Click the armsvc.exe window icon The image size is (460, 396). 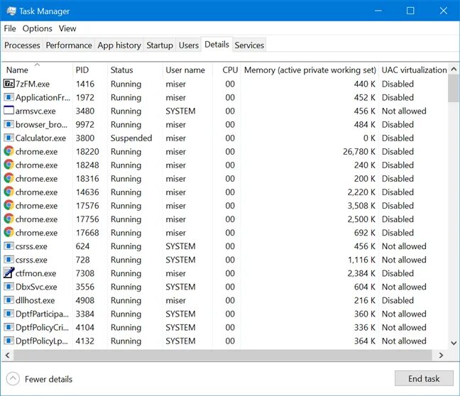coord(9,111)
